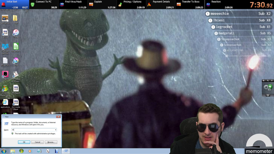The height and width of the screenshot is (154, 274).
Task: Close the Run dialog window
Action: pyautogui.click(x=58, y=117)
